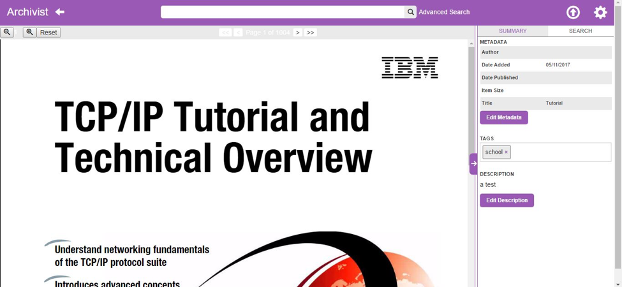
Task: Click the Reset zoom button
Action: pos(48,33)
